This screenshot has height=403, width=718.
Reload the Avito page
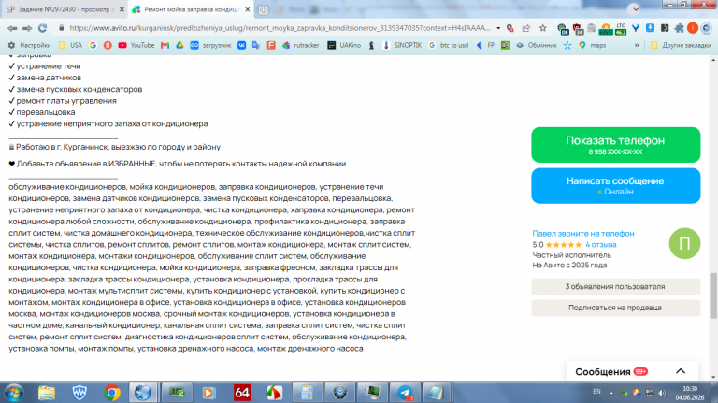(x=43, y=28)
